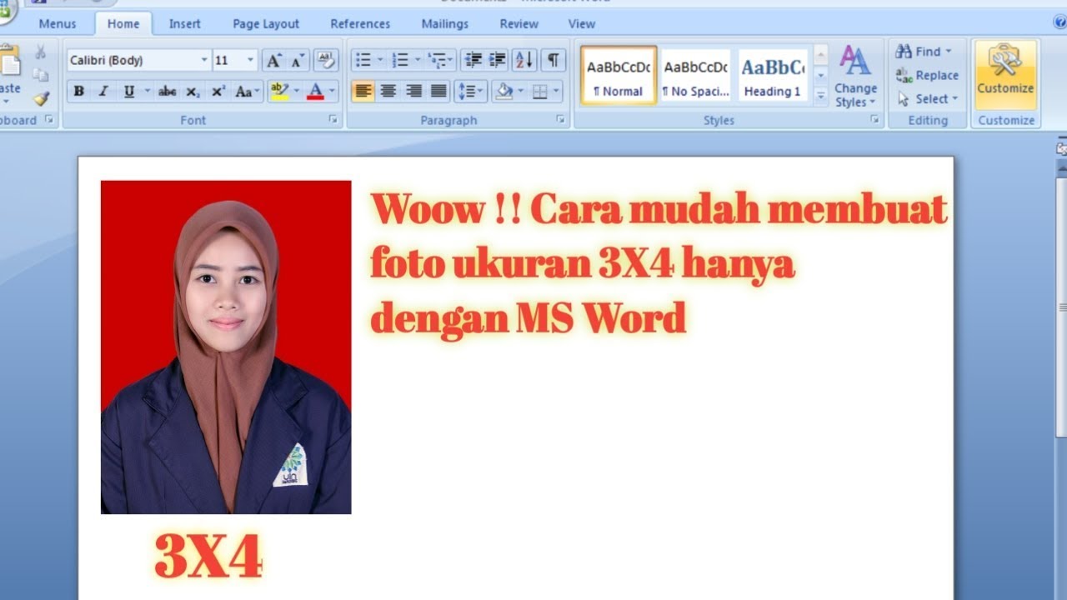Open the Menus tab
This screenshot has width=1067, height=600.
pos(58,24)
